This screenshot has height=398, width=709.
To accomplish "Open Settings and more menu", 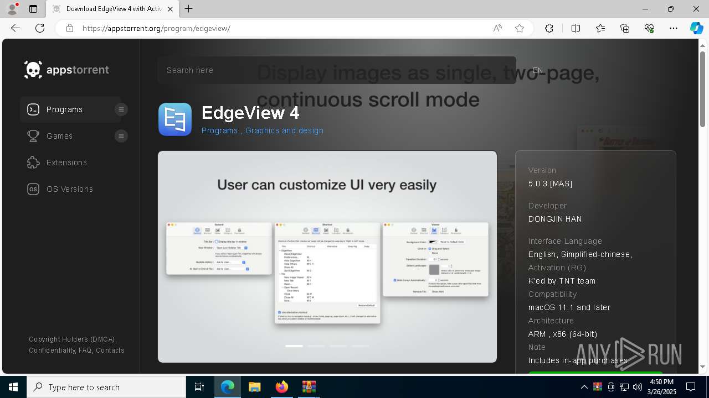I will coord(674,28).
